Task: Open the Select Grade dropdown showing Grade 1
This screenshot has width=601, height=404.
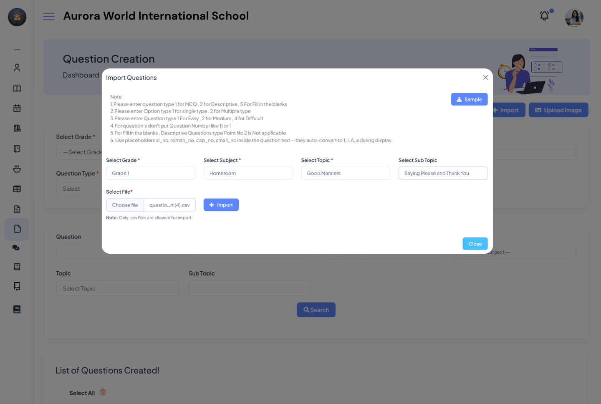Action: pyautogui.click(x=151, y=173)
